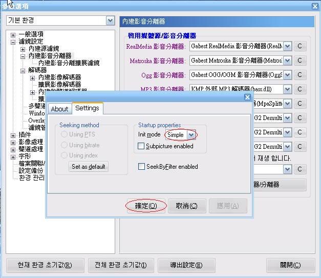Click the C button beside Ogg splitter

pyautogui.click(x=299, y=75)
